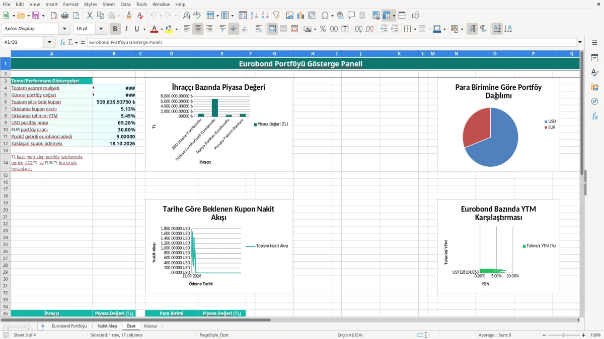Screen dimensions: 604x339
Task: Toggle Center Horizontally alignment
Action: [198, 29]
